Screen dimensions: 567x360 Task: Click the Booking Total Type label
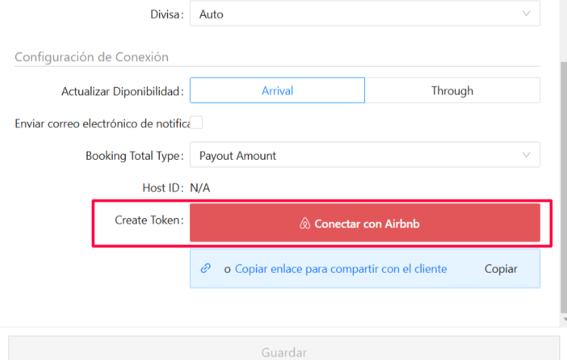coord(134,155)
